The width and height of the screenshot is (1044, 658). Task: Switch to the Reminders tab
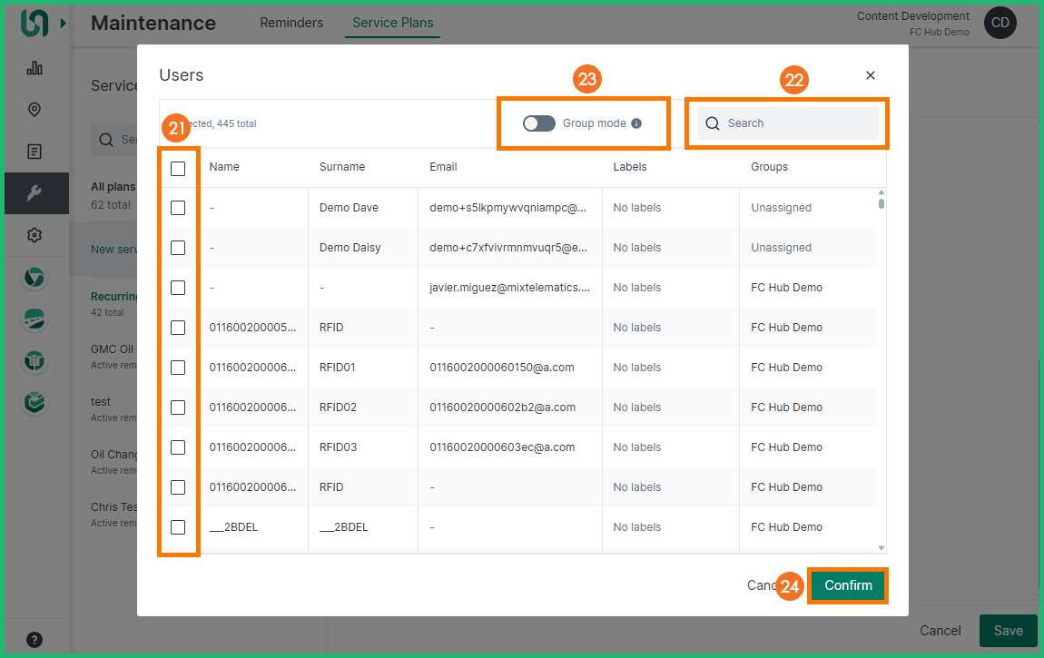[x=291, y=23]
